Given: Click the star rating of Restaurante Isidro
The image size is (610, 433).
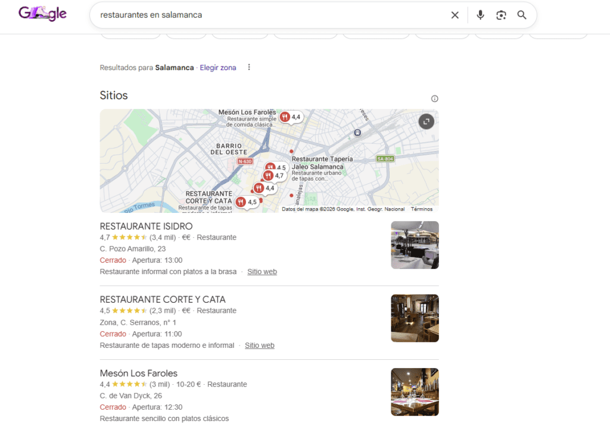Looking at the screenshot, I should pyautogui.click(x=129, y=236).
